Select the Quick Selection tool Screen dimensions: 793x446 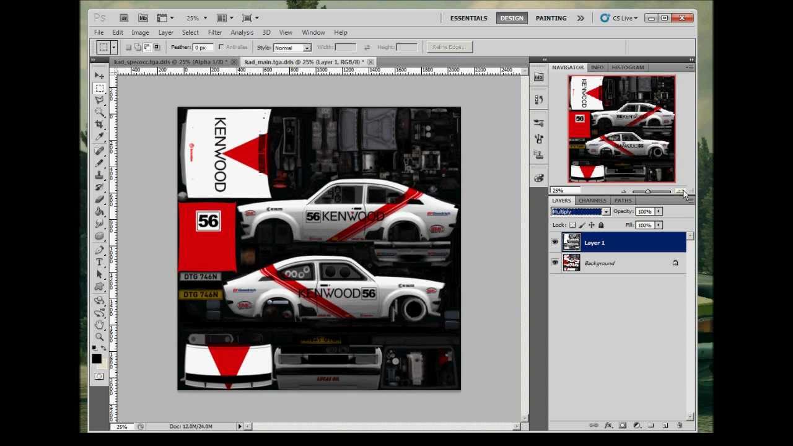(x=99, y=112)
